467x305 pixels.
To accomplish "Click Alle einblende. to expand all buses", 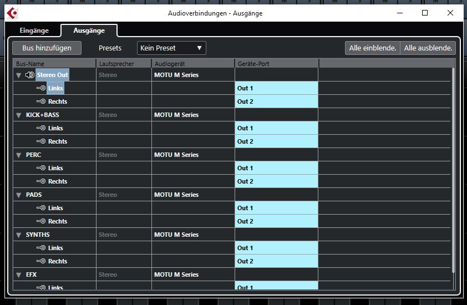I will click(372, 48).
